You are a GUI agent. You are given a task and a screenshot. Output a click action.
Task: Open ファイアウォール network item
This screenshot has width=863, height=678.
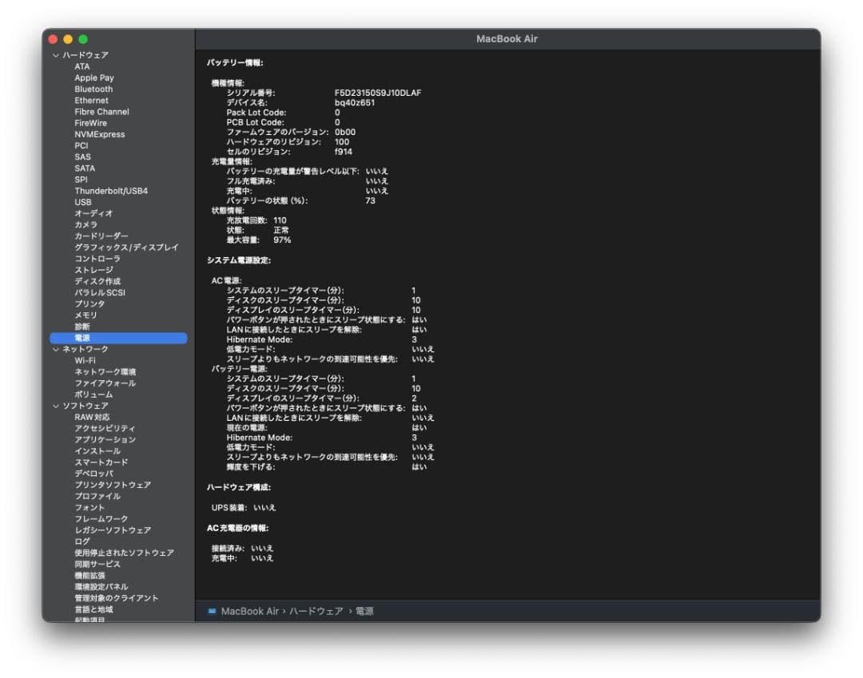[x=105, y=383]
